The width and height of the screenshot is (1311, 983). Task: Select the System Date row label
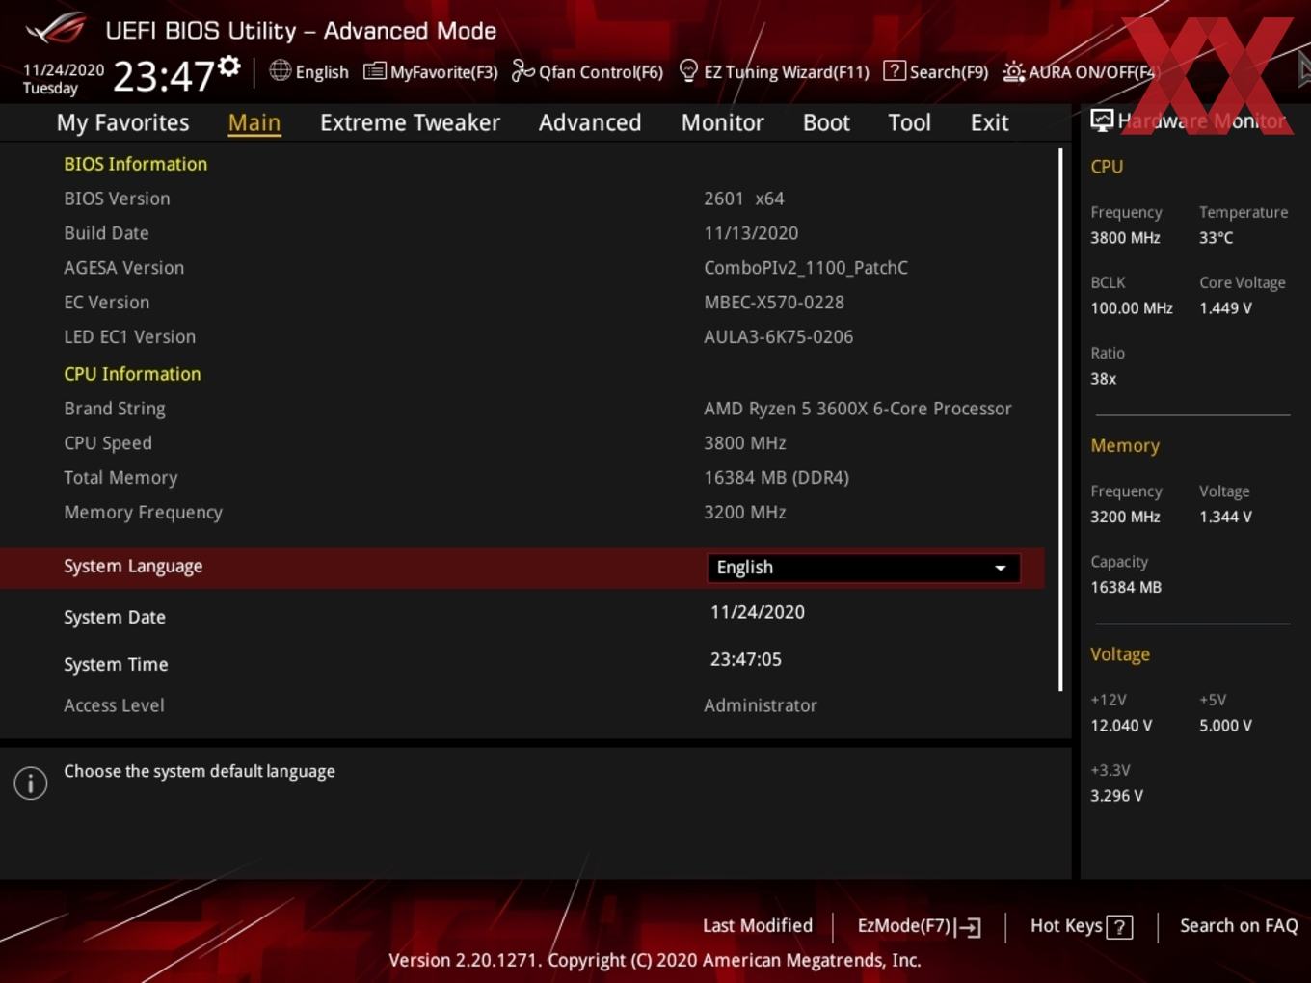115,617
